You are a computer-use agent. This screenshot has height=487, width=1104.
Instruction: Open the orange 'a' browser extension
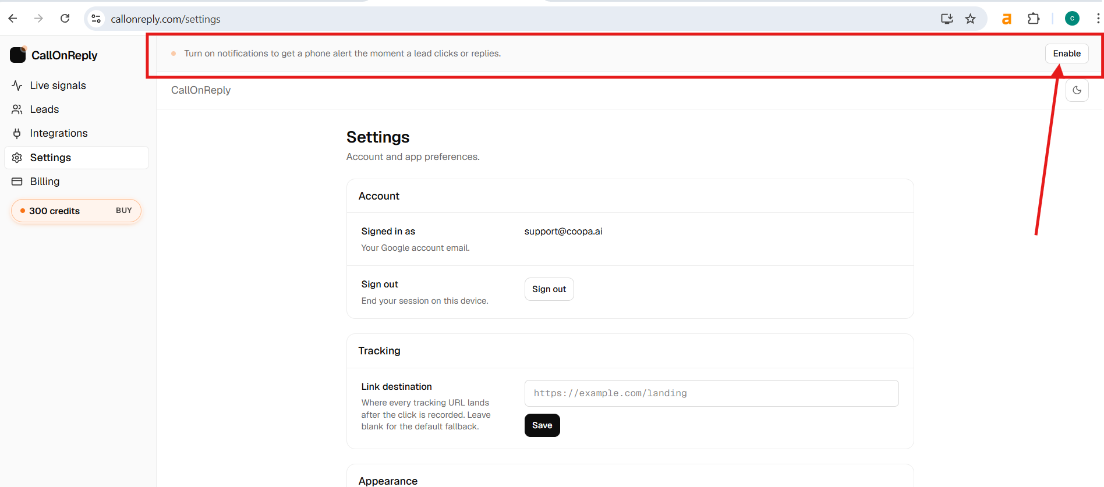[1006, 19]
